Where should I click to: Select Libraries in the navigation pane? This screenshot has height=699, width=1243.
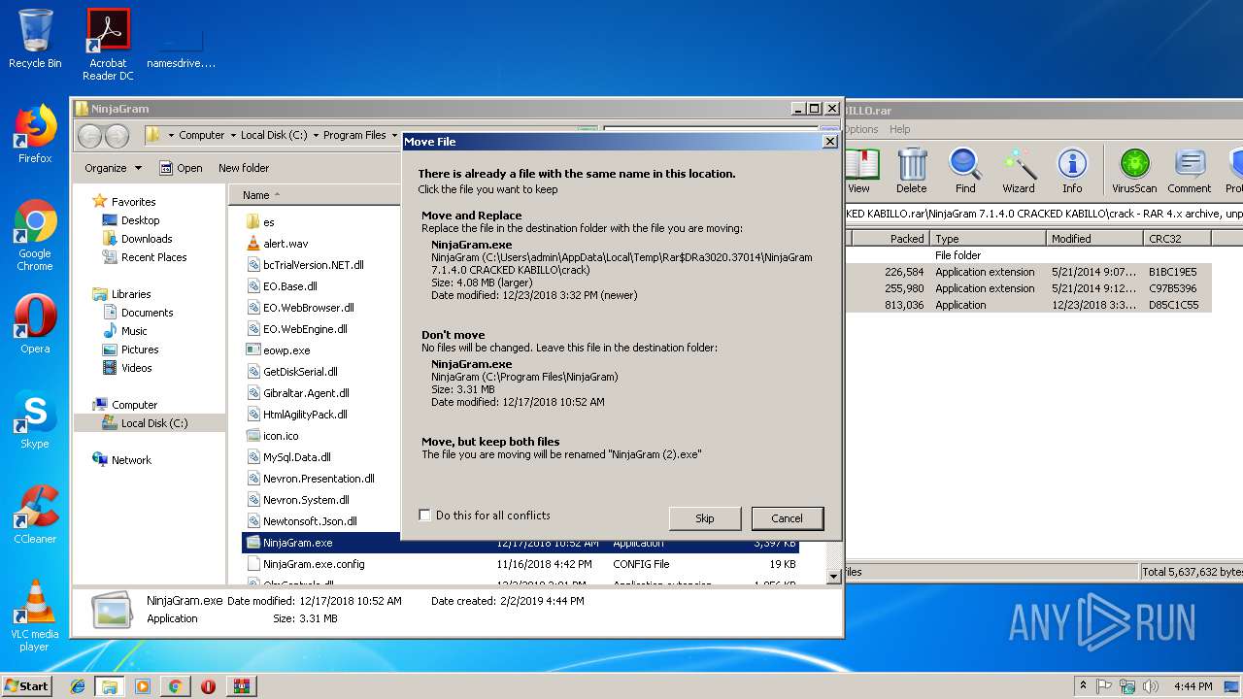(130, 294)
